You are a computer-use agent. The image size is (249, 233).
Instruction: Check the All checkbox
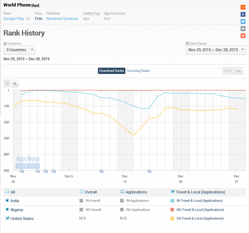point(7,192)
